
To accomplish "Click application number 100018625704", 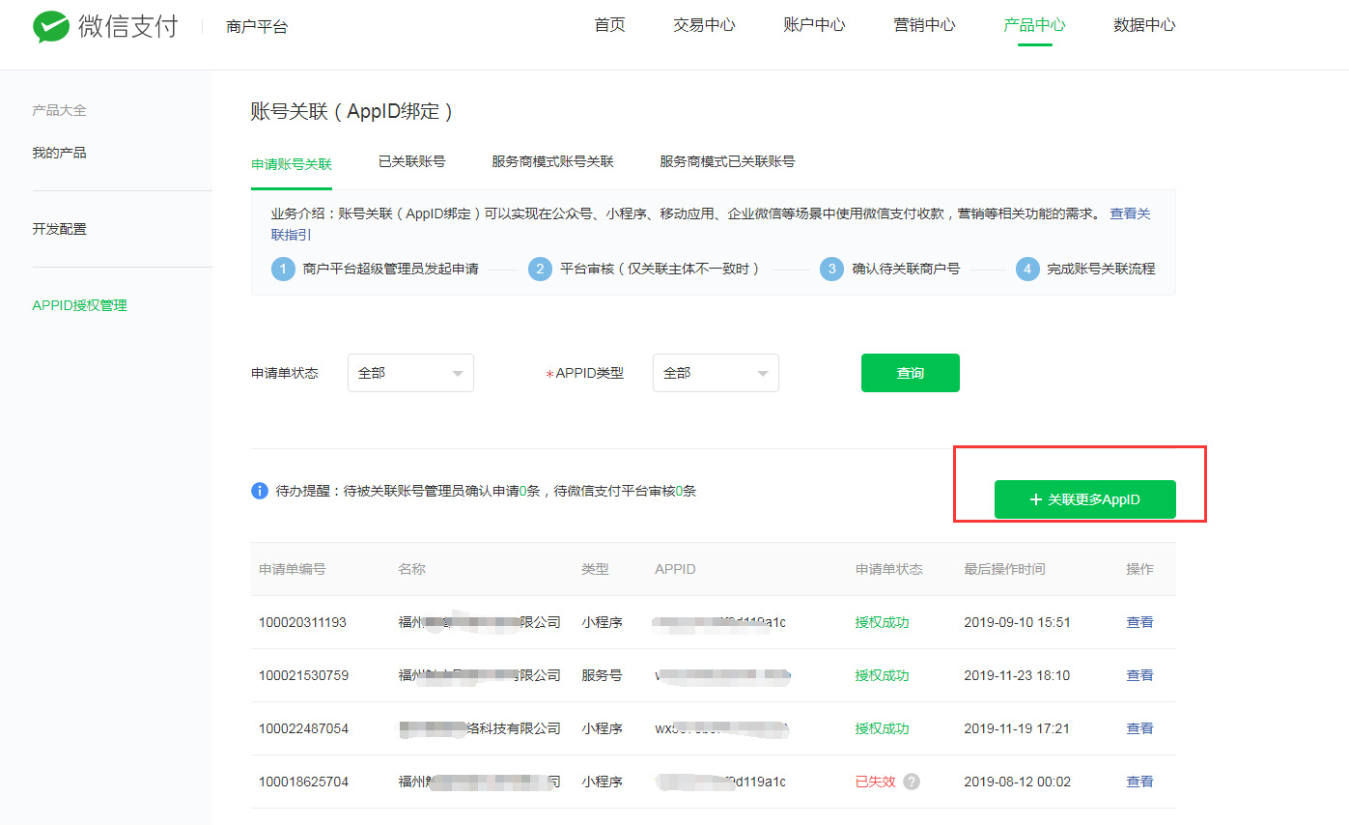I will tap(303, 782).
